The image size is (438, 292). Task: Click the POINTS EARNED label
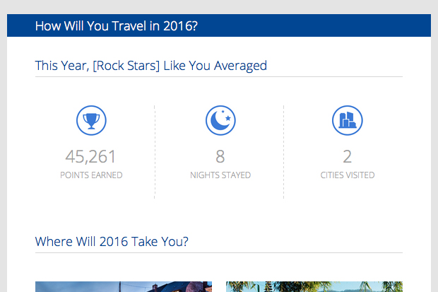point(91,175)
